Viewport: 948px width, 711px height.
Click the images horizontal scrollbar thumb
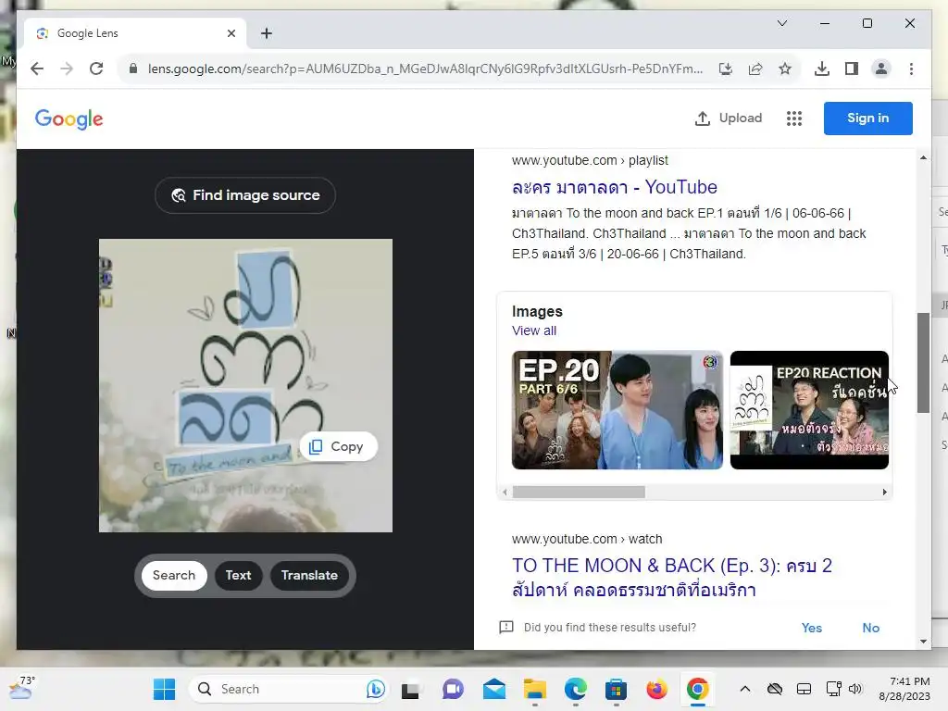(579, 493)
